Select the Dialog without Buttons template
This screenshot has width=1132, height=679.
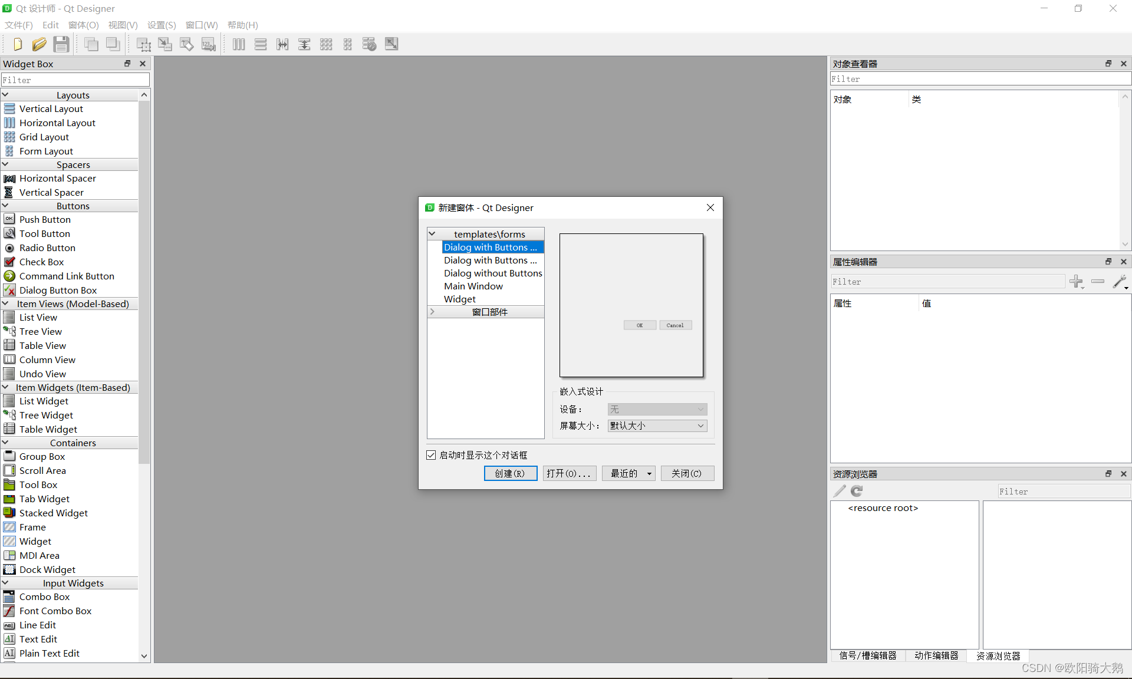[492, 273]
